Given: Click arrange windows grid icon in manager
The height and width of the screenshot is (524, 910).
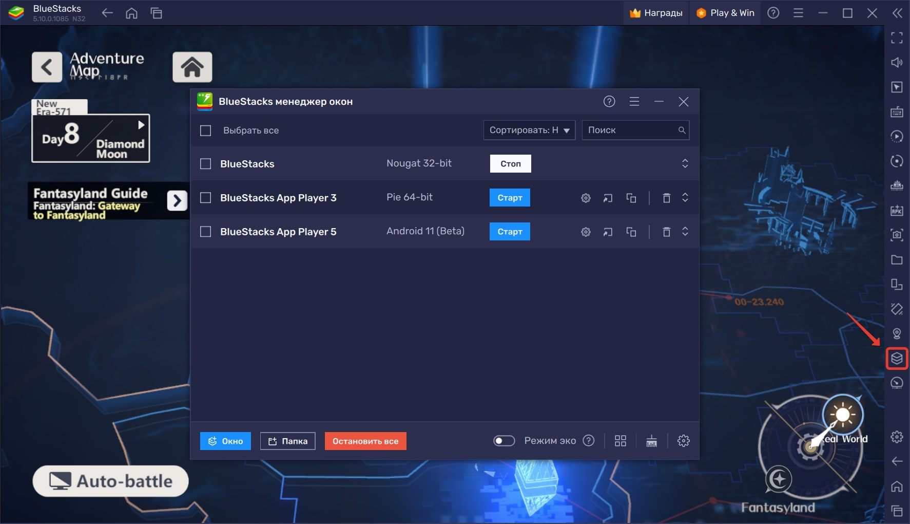Looking at the screenshot, I should (x=621, y=441).
